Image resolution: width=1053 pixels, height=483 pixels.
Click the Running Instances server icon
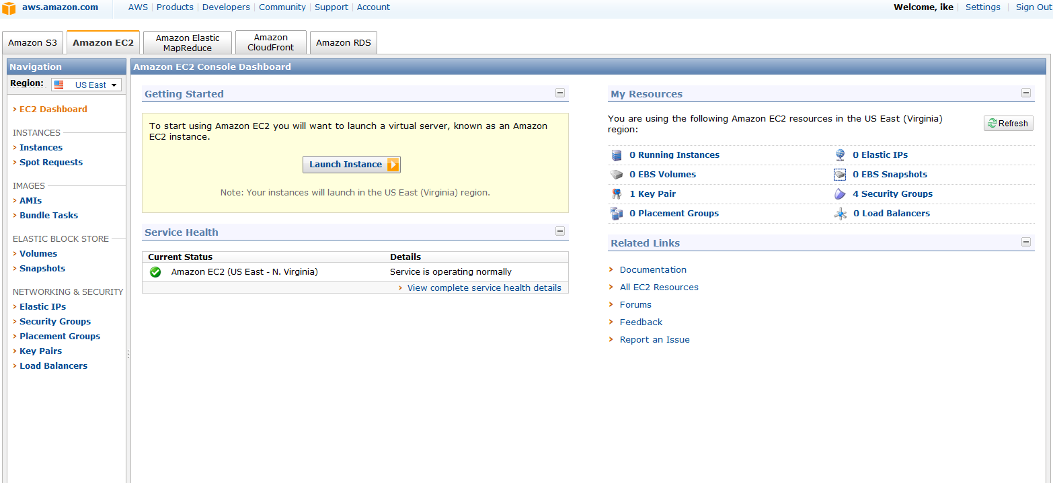pos(617,155)
